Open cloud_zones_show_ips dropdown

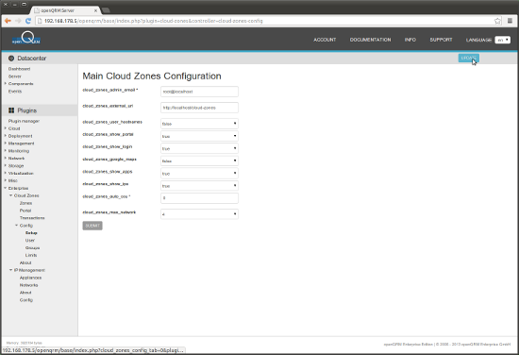[x=199, y=186]
